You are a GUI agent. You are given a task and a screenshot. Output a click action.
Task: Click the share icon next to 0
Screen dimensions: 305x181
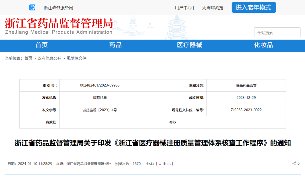point(294,163)
